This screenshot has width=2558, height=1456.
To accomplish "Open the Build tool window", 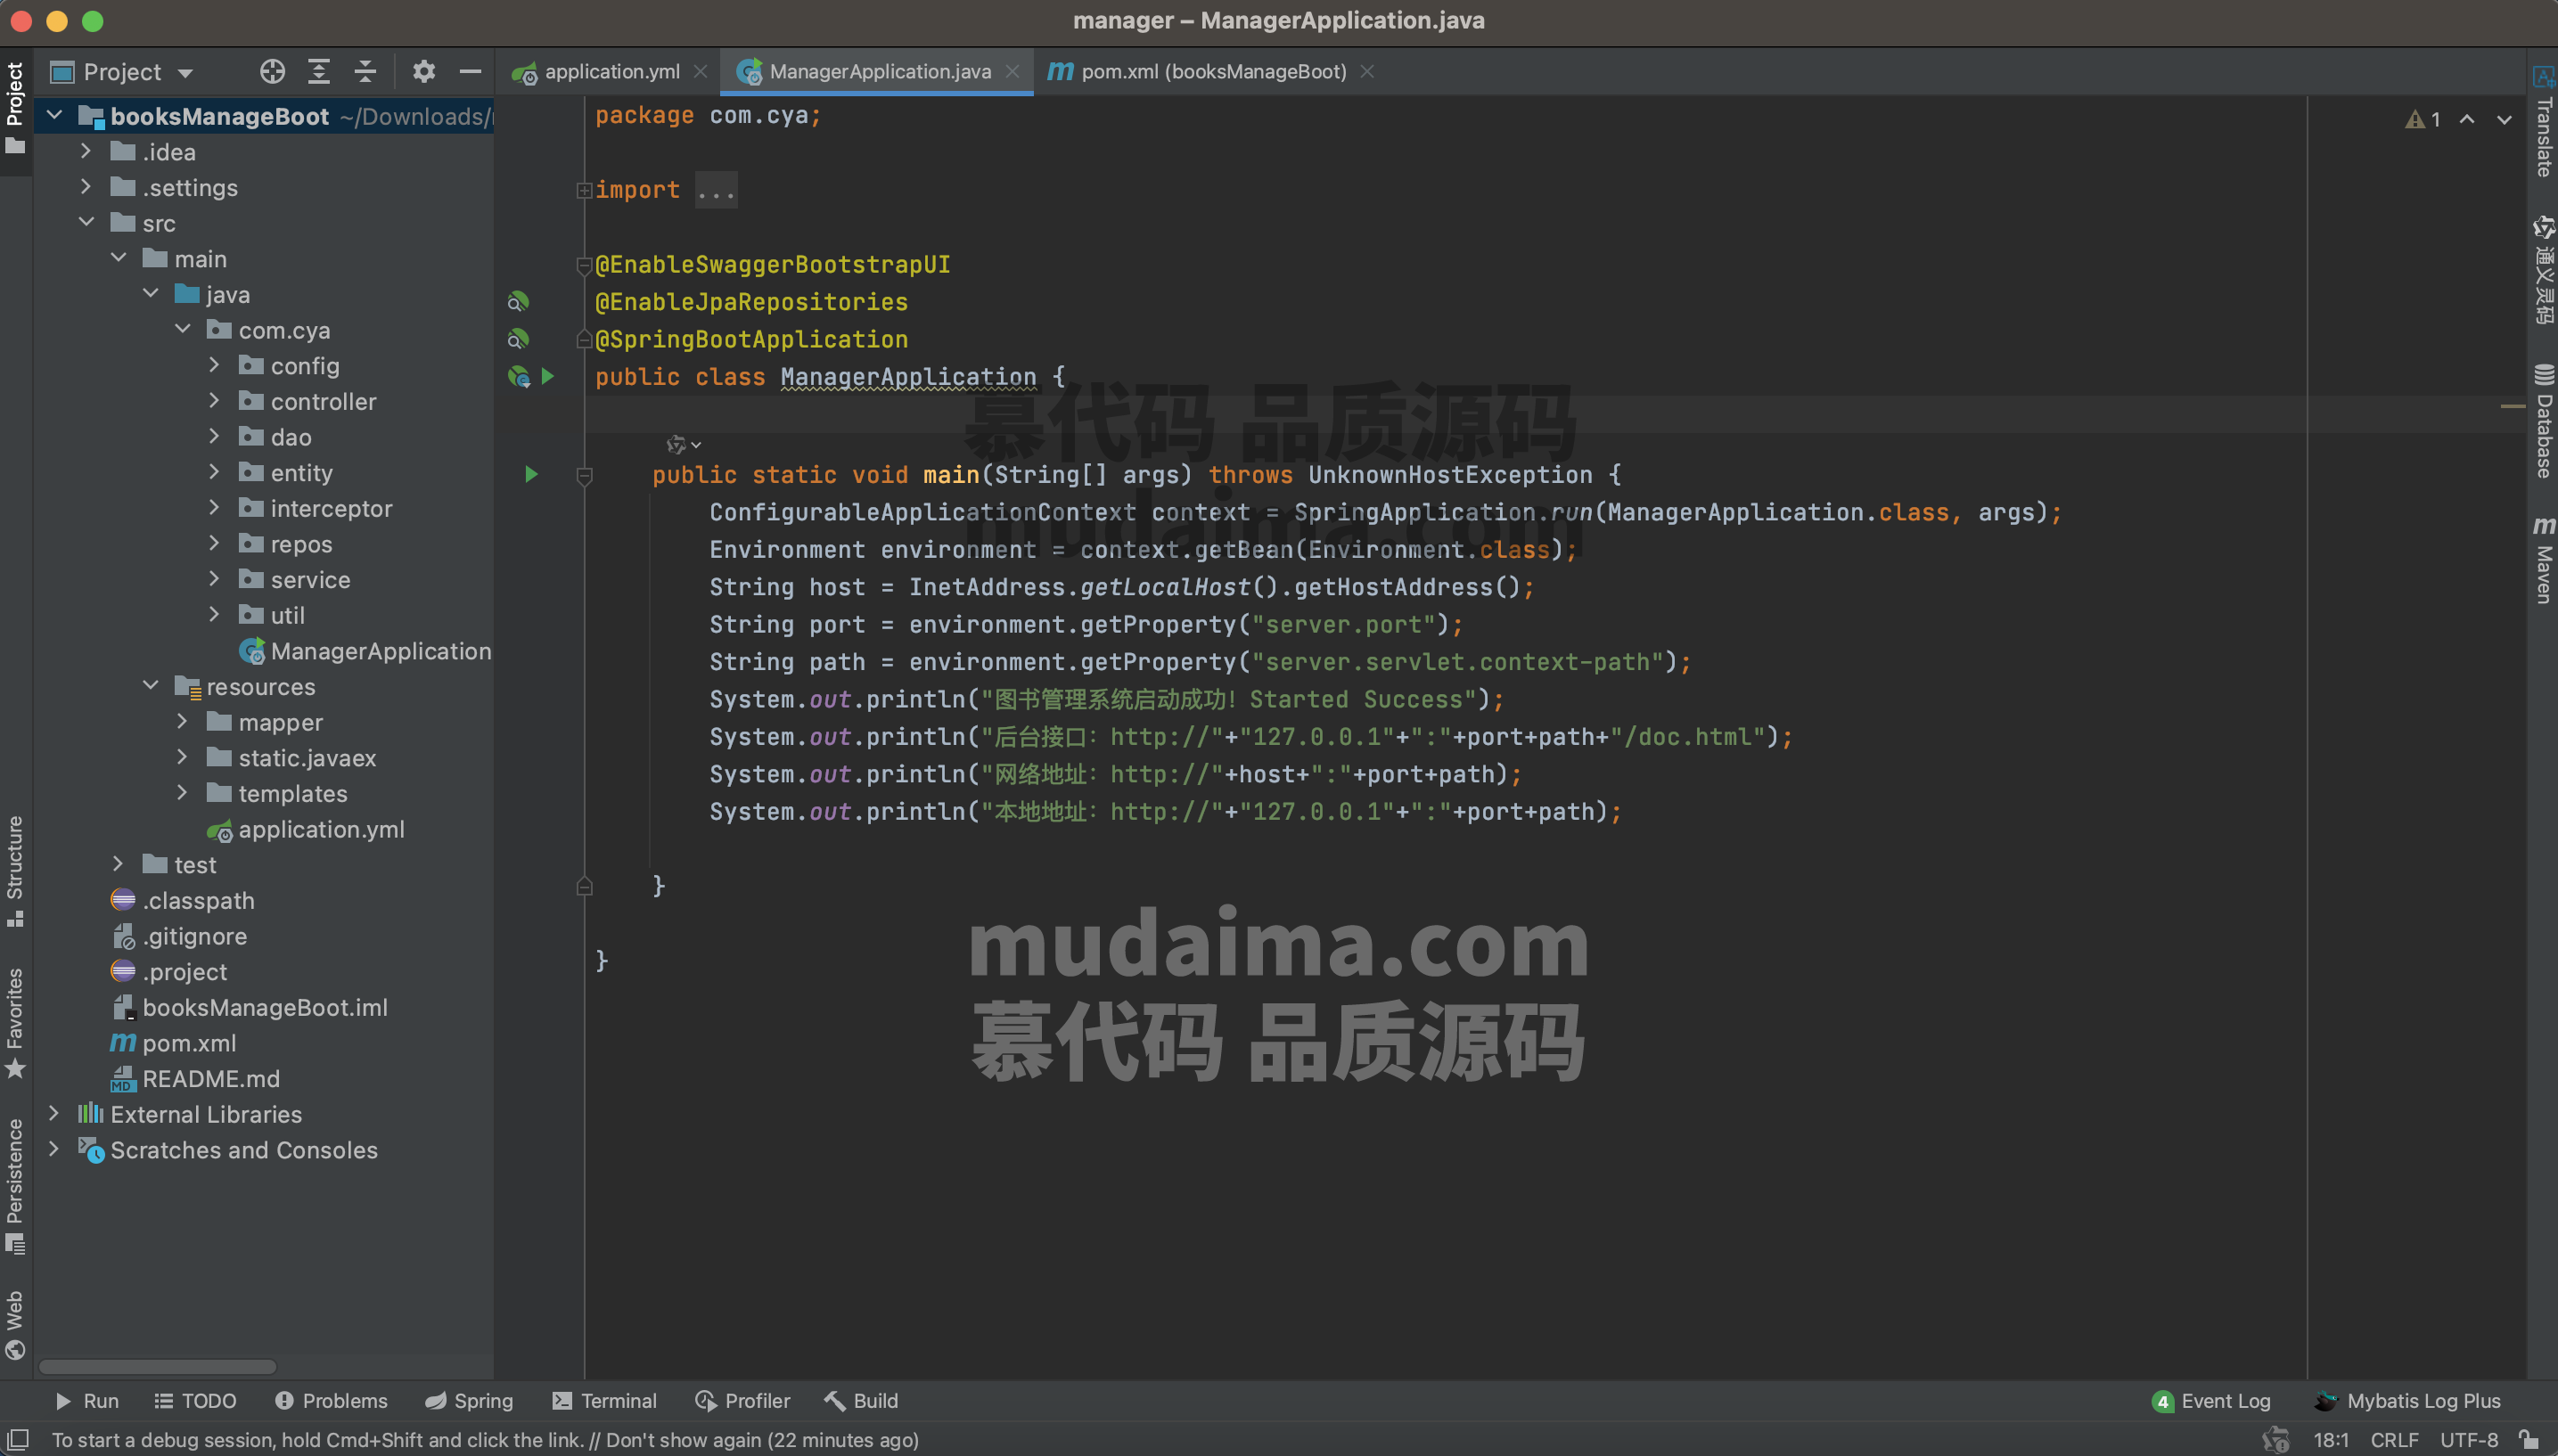I will point(862,1401).
